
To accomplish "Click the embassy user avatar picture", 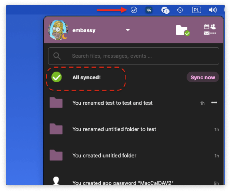I will [58, 30].
